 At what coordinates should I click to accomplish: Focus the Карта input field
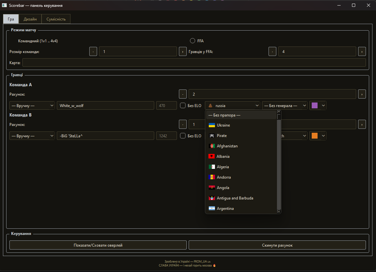(x=194, y=62)
